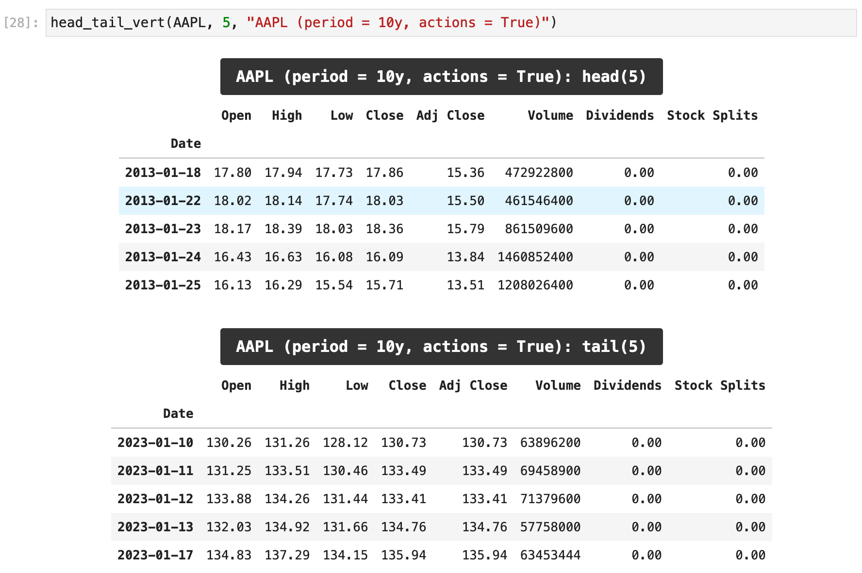Click Volume column header in tail table

(558, 385)
